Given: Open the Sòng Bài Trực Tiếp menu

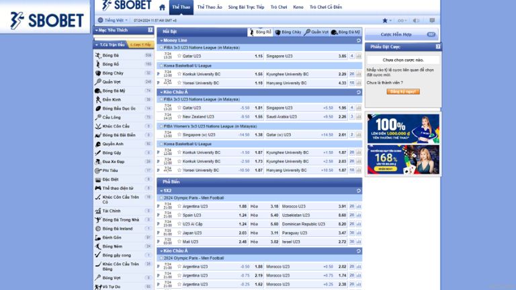Looking at the screenshot, I should 246,7.
